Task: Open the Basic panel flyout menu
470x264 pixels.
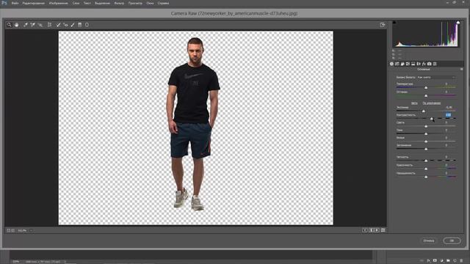Action: [462, 69]
